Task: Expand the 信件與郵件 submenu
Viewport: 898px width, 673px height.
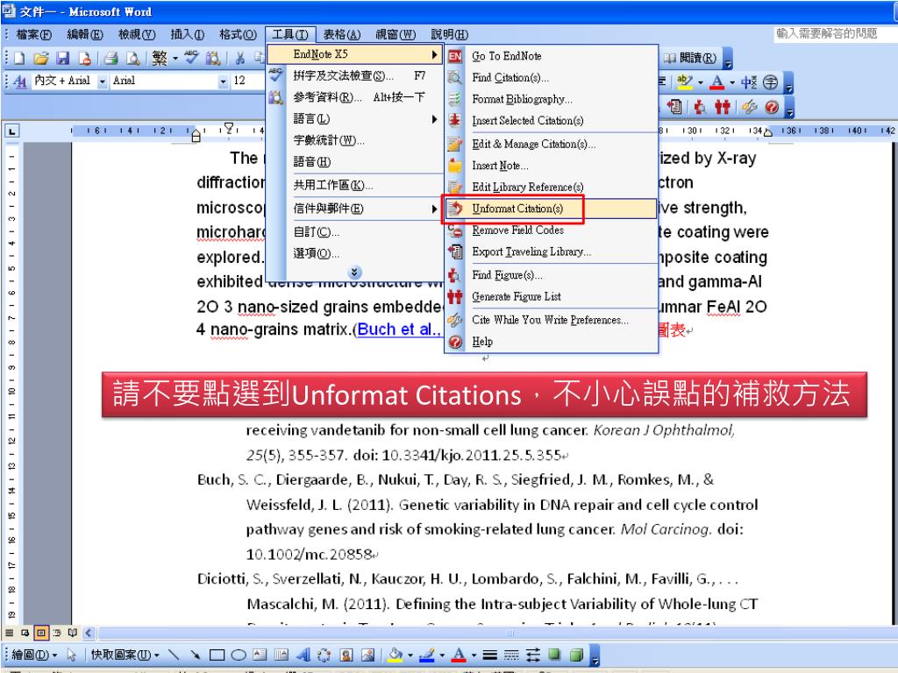Action: point(354,209)
